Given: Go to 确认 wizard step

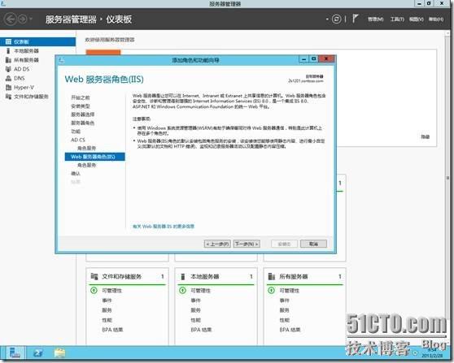Looking at the screenshot, I should click(x=76, y=174).
